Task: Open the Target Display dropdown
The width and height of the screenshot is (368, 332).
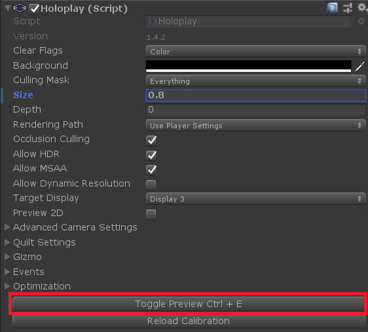Action: click(x=255, y=198)
